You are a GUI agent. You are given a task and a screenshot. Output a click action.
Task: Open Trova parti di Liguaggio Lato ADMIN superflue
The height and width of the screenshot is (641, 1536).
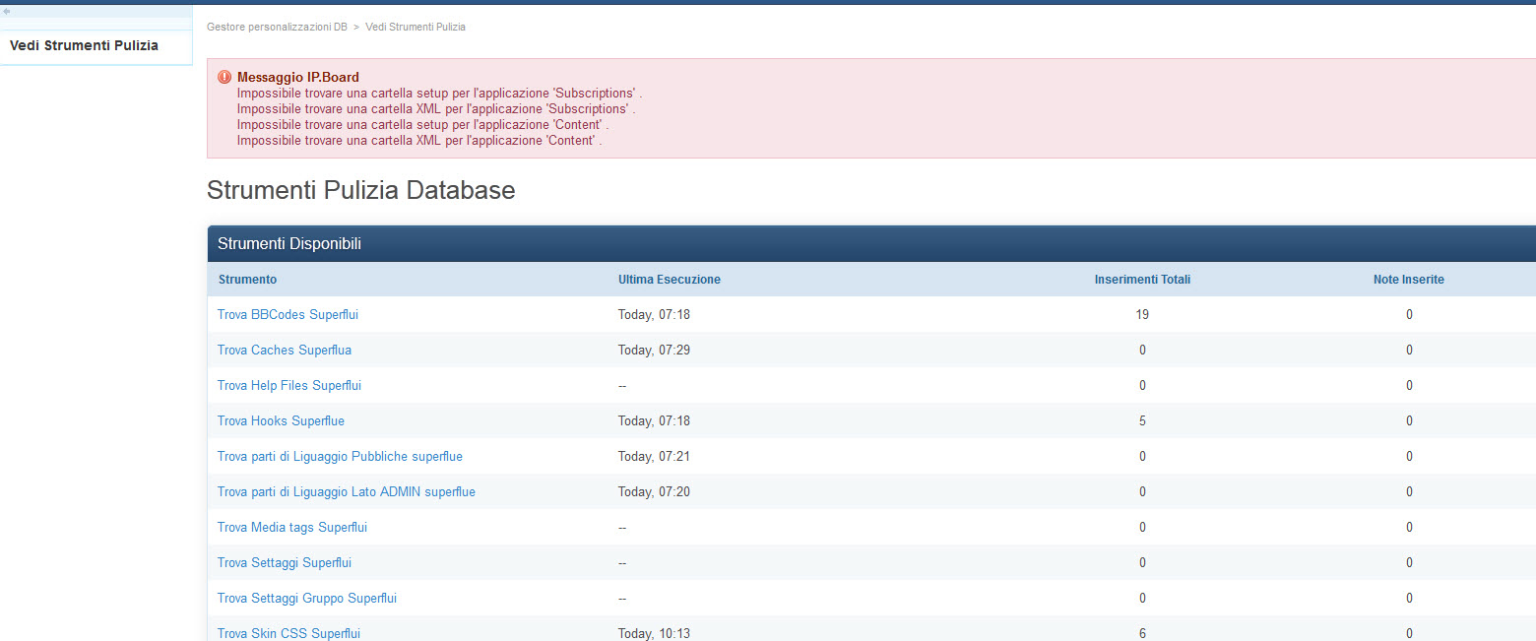346,492
